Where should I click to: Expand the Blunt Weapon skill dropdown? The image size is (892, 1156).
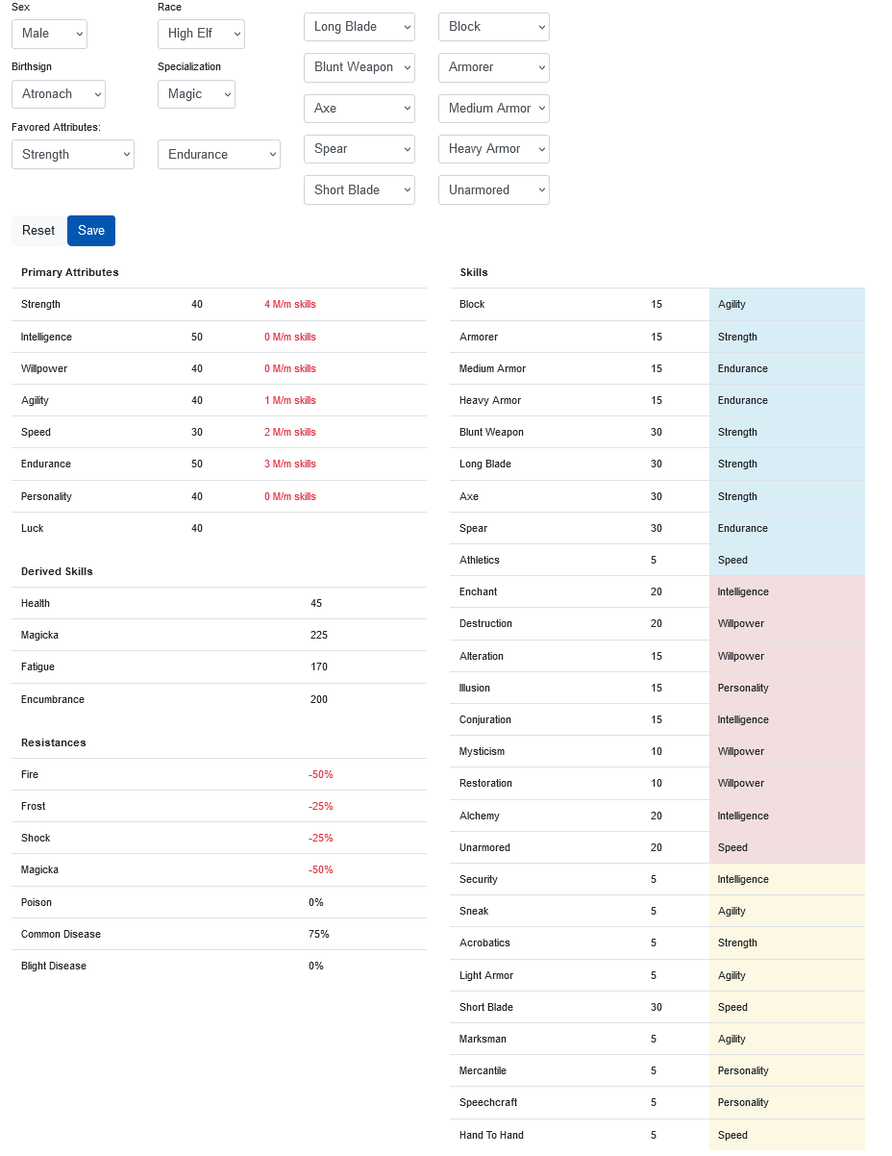[359, 67]
